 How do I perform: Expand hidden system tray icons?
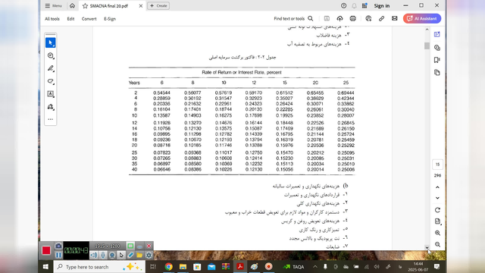(x=315, y=266)
